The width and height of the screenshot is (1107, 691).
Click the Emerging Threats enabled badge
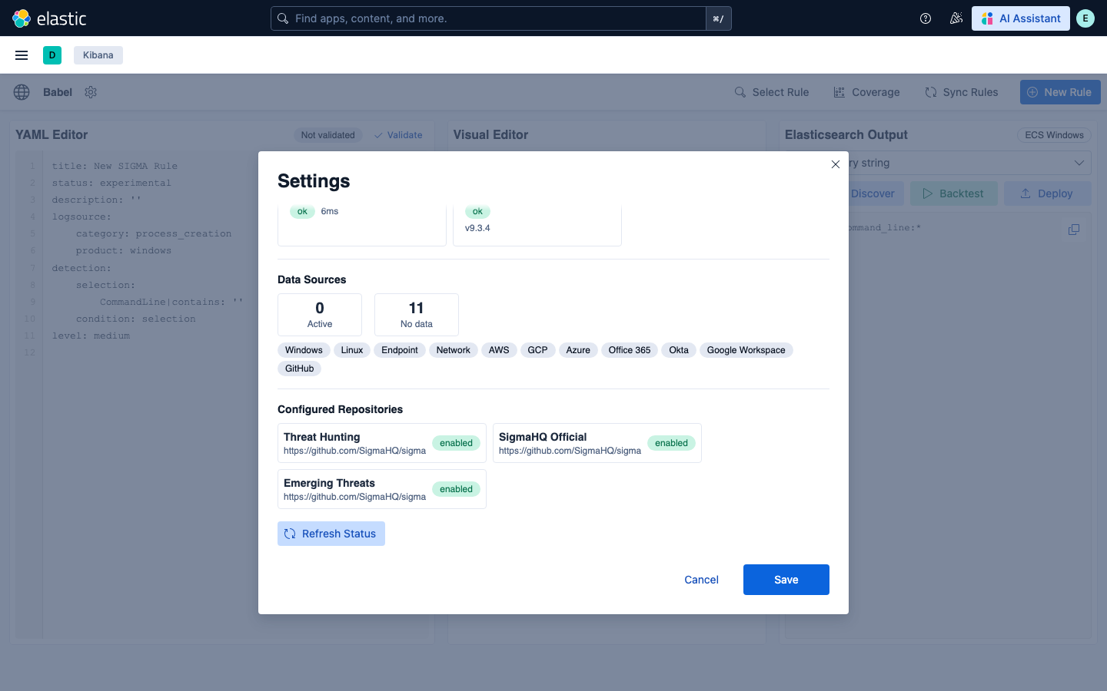(x=457, y=489)
